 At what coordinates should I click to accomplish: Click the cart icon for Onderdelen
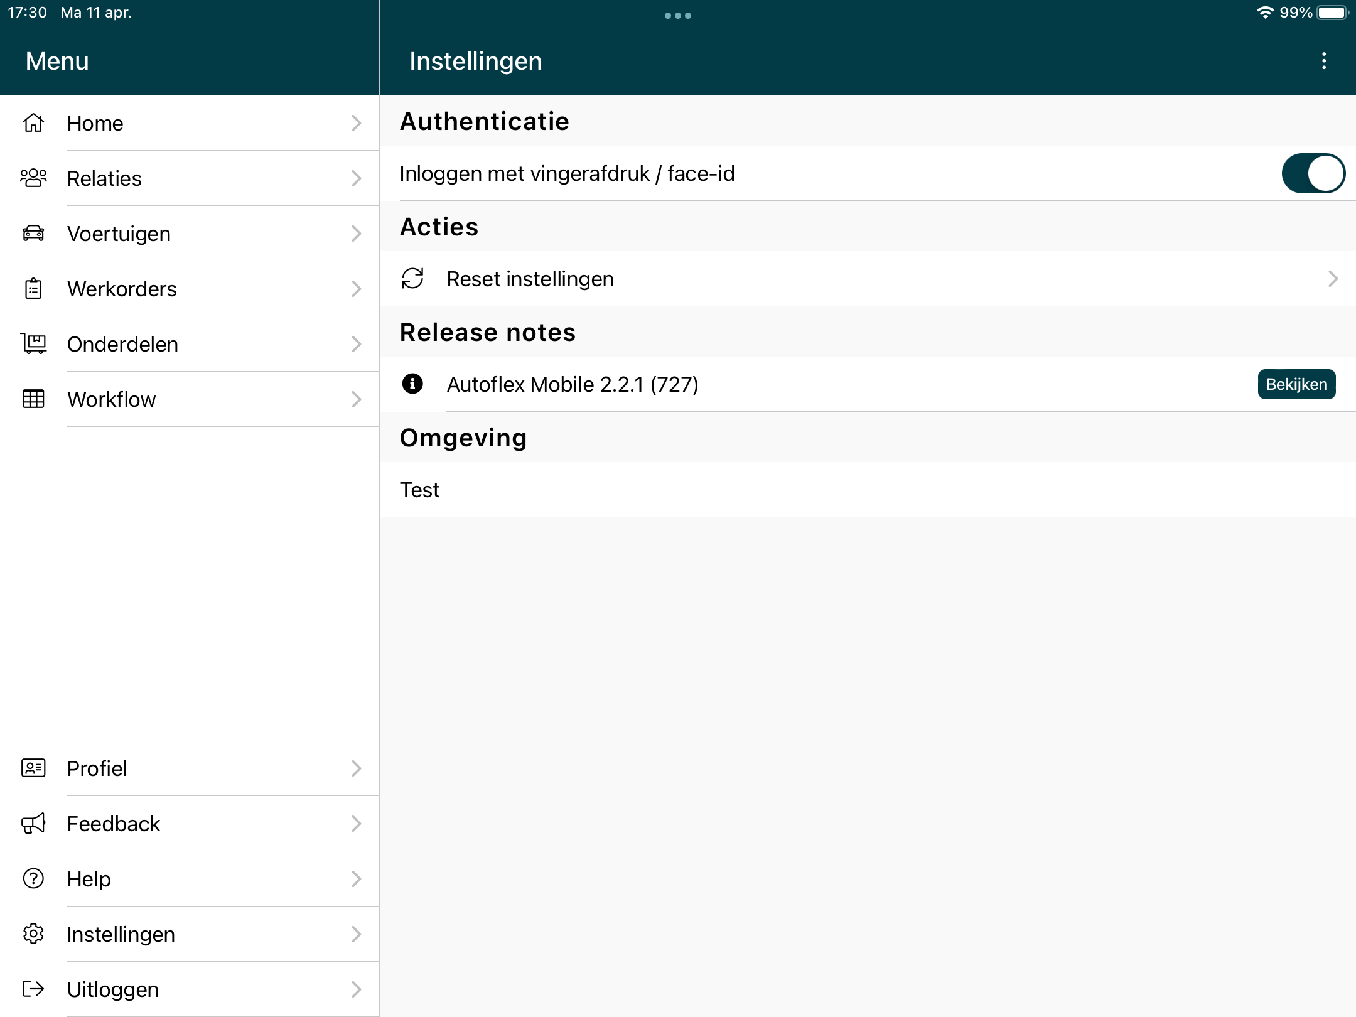pyautogui.click(x=33, y=344)
